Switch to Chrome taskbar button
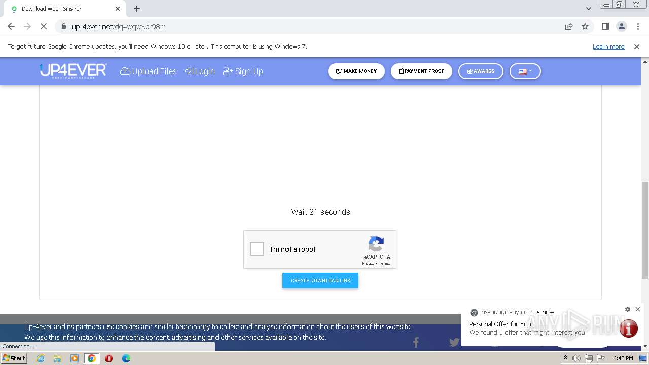The image size is (649, 365). 91,358
